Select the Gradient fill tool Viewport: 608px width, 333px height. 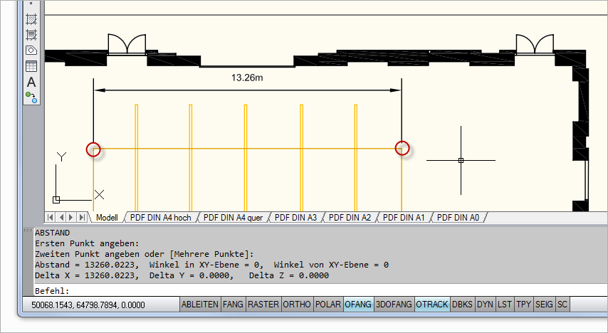click(x=31, y=34)
